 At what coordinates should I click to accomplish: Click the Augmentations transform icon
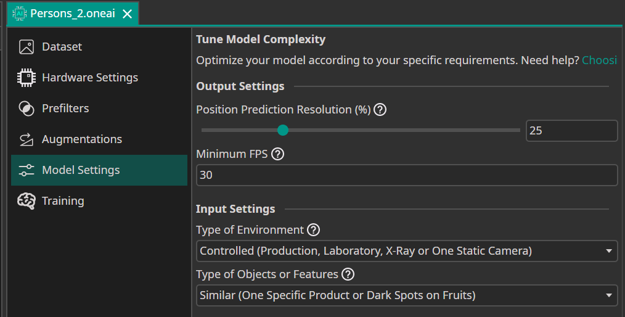26,139
